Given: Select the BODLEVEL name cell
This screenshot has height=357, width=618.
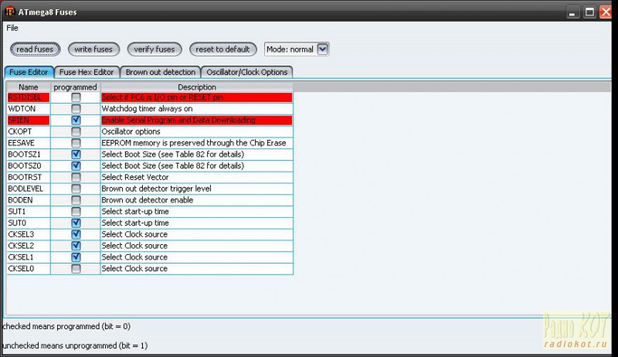Looking at the screenshot, I should [x=29, y=189].
